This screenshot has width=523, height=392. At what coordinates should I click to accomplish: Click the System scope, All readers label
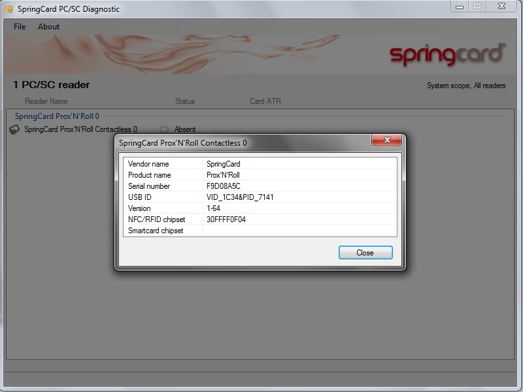[x=466, y=86]
